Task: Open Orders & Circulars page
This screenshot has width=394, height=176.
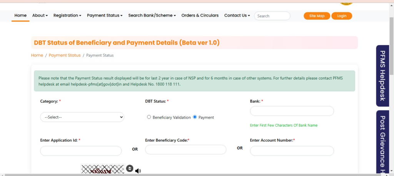Action: click(x=200, y=15)
